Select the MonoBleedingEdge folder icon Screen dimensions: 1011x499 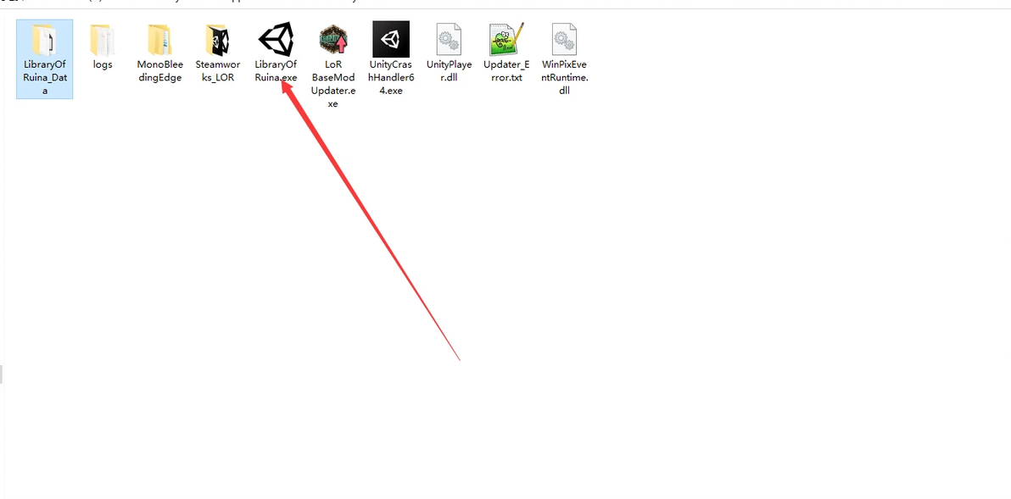point(160,40)
